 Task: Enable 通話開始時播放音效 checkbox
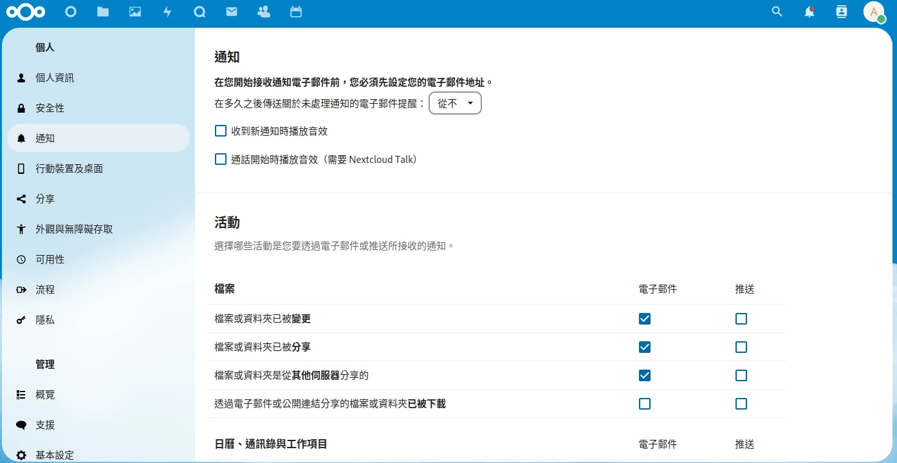(221, 160)
